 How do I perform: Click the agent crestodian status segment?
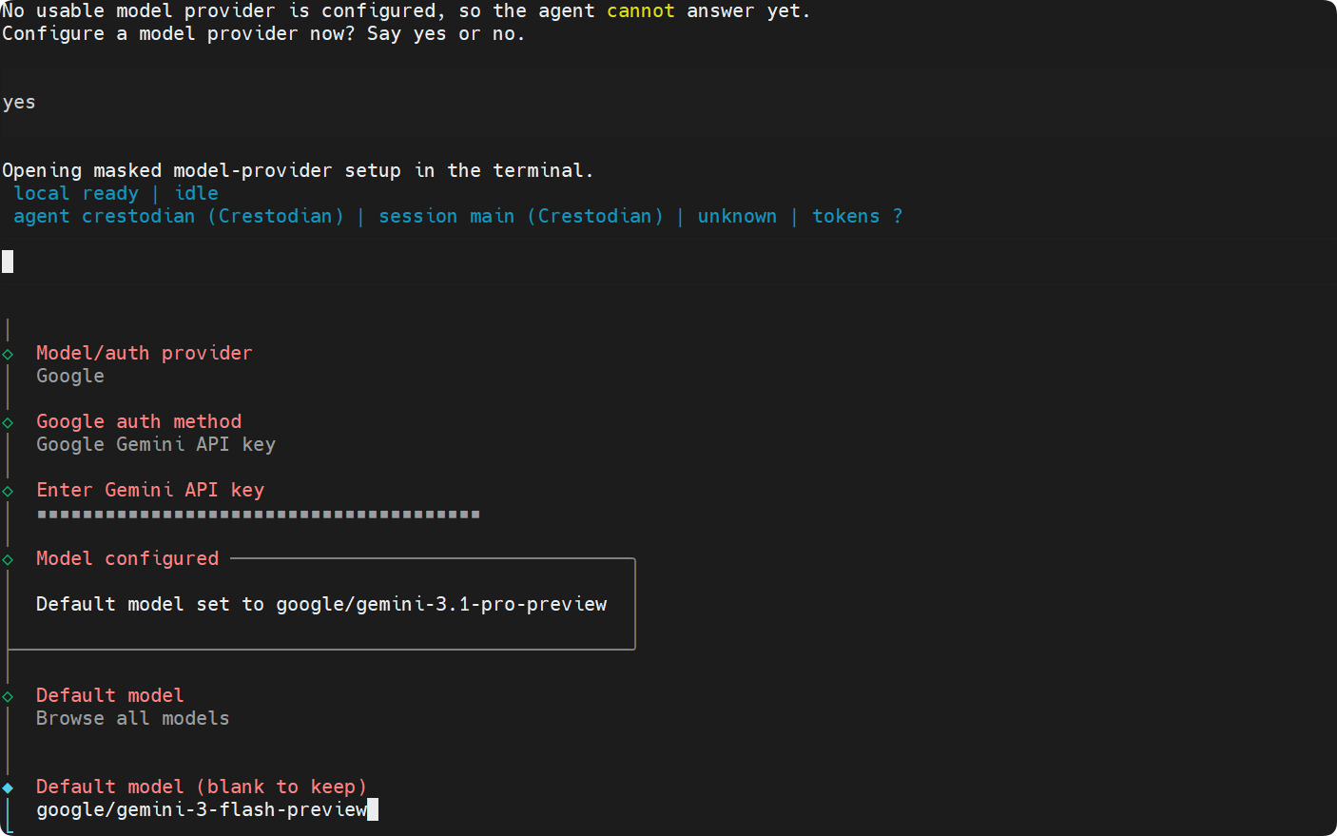coord(179,216)
